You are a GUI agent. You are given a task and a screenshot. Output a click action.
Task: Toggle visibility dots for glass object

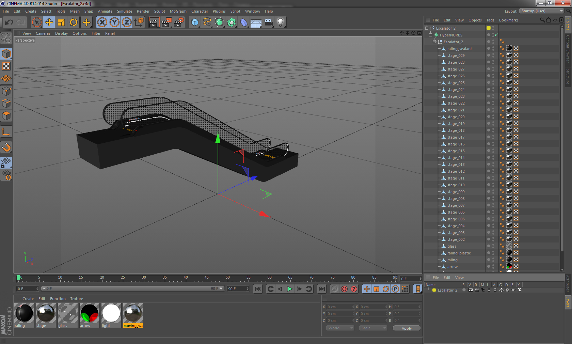[493, 246]
